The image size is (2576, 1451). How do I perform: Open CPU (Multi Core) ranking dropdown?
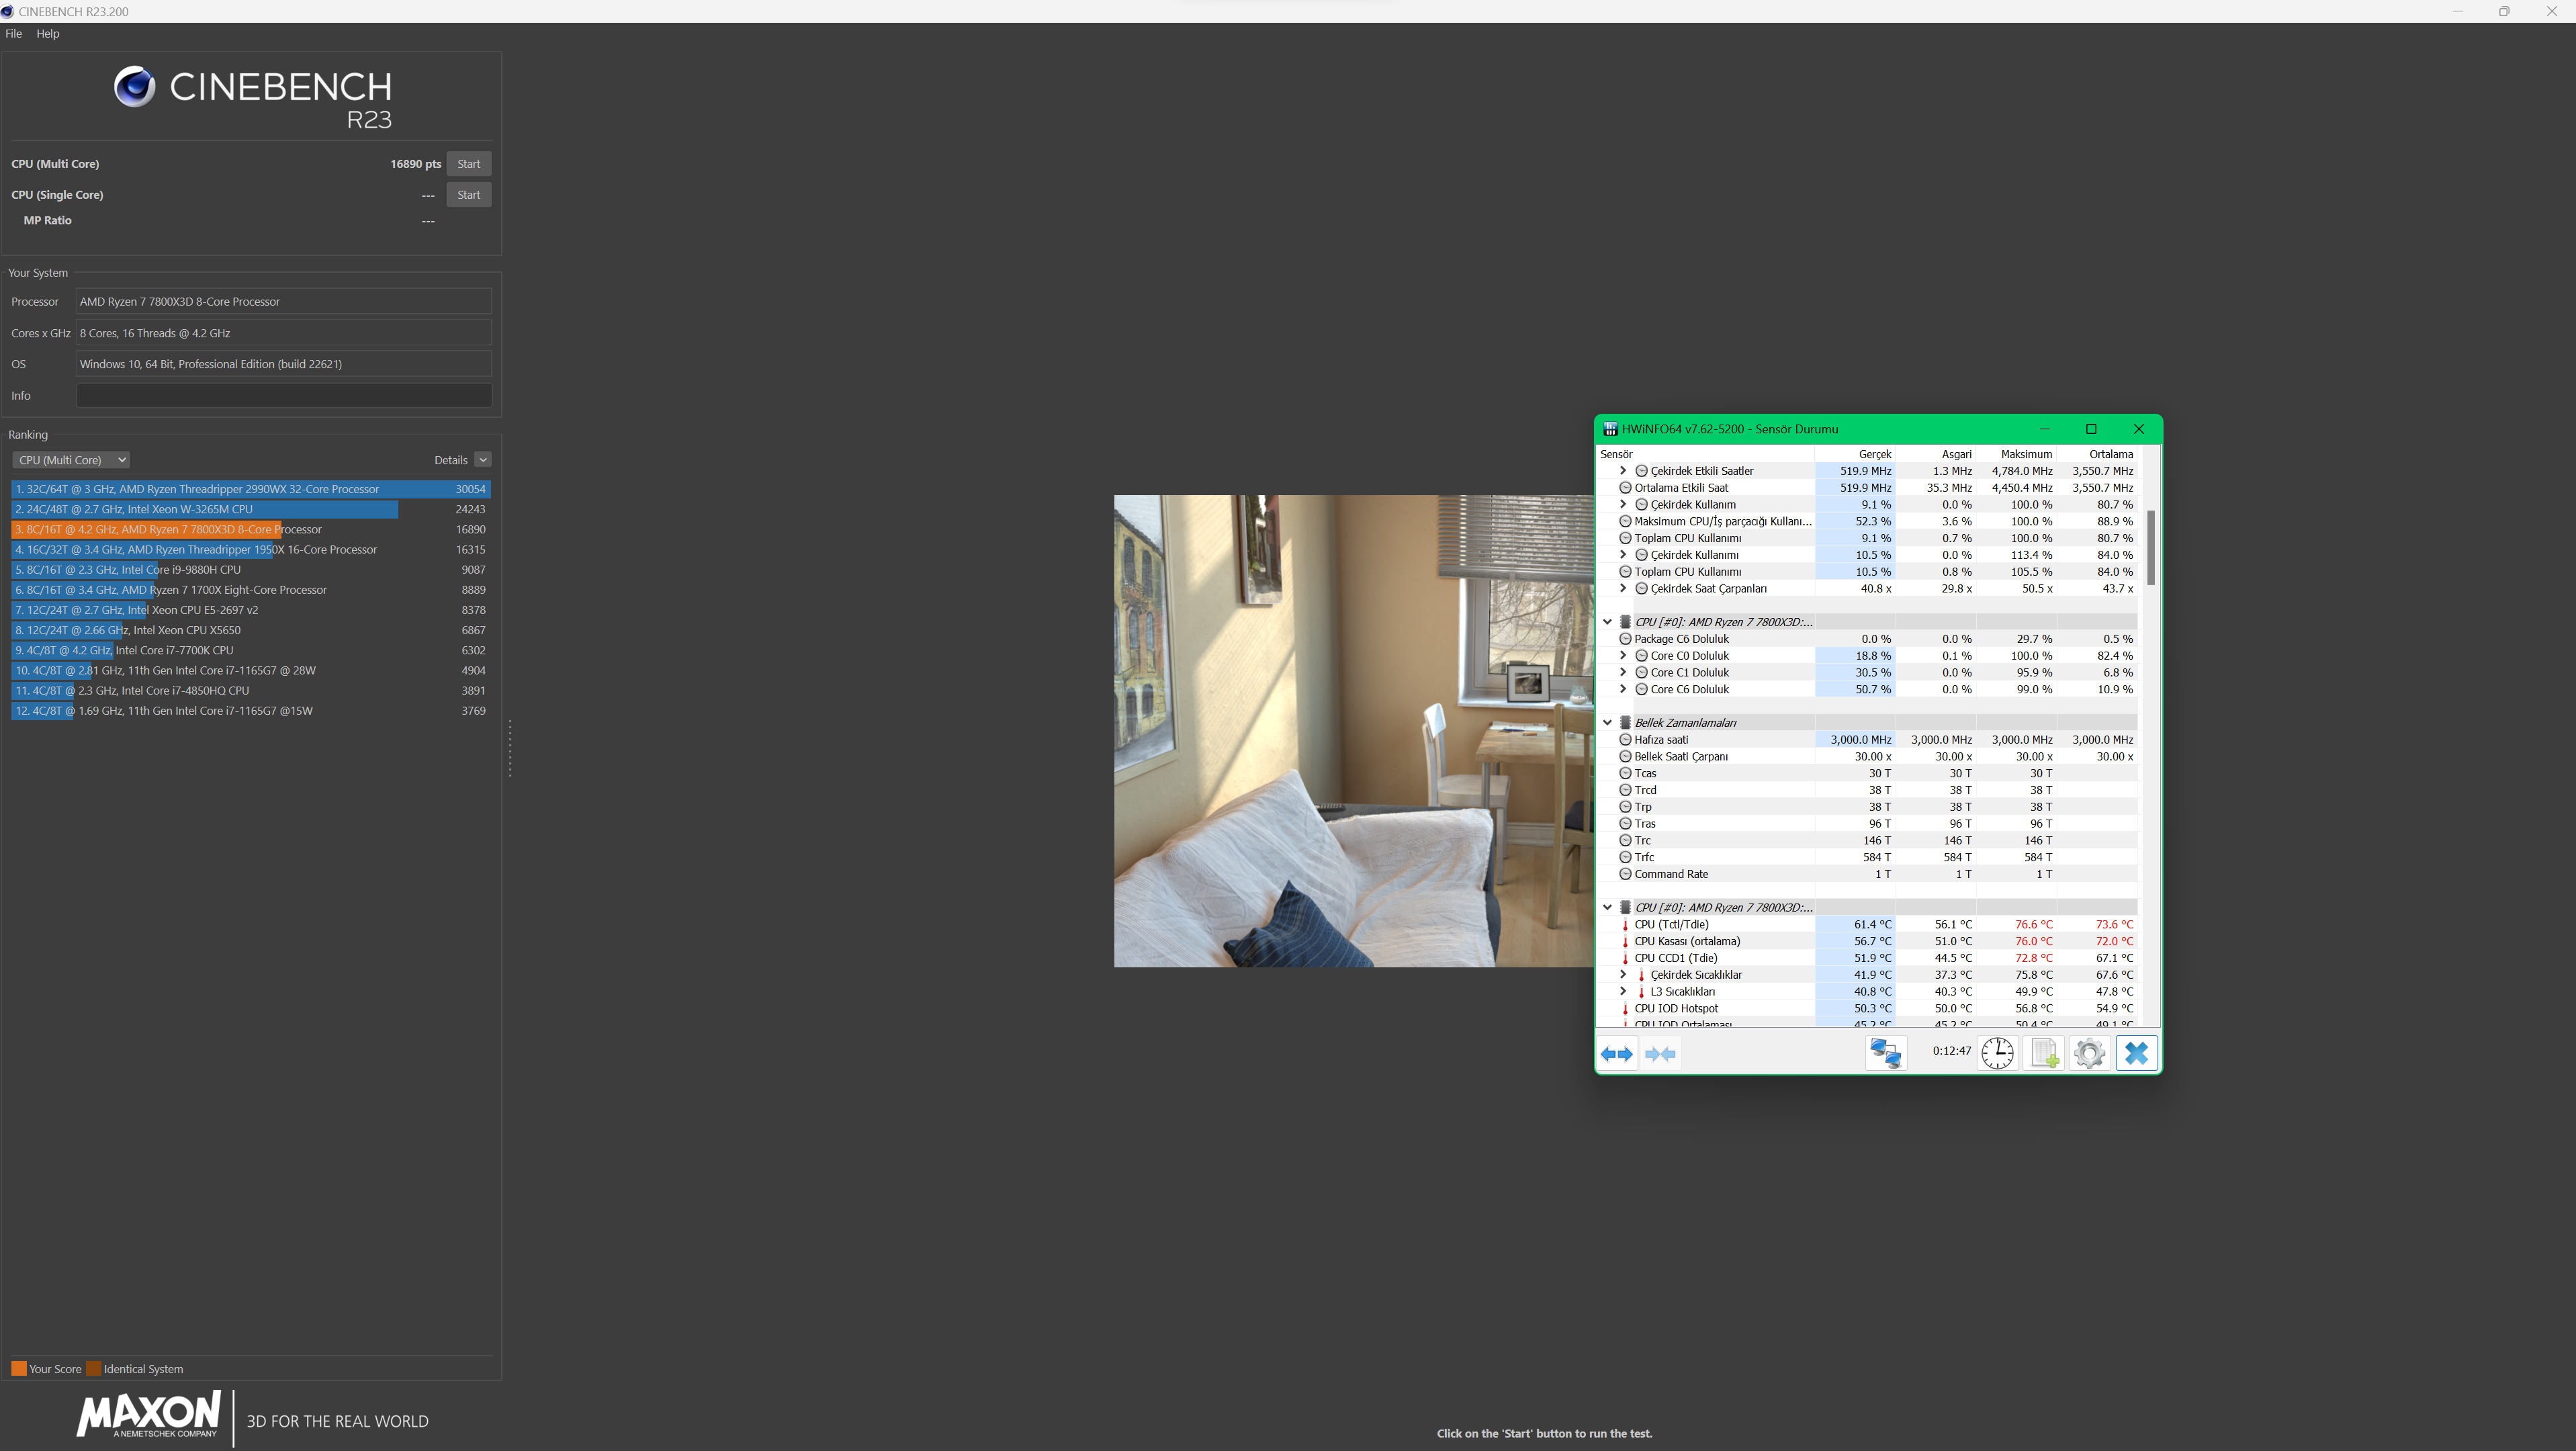tap(71, 460)
